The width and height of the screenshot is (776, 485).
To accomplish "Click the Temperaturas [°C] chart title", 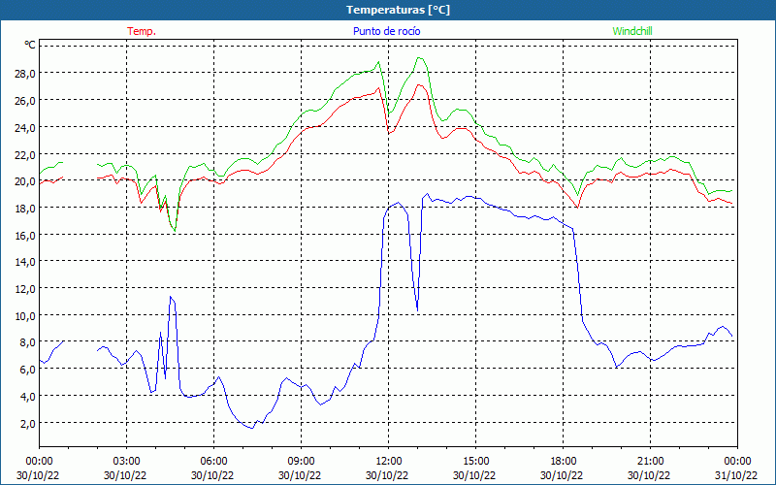I will [398, 10].
